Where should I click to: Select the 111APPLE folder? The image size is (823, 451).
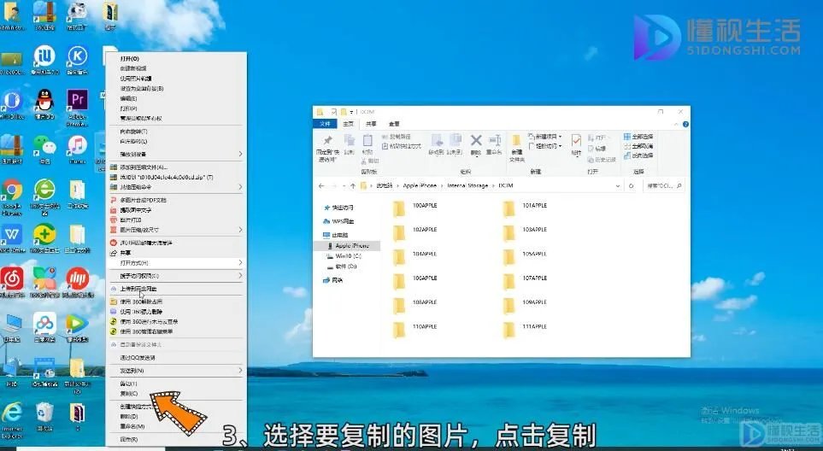(x=525, y=330)
